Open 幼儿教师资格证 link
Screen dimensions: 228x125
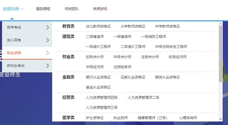pyautogui.click(x=98, y=26)
